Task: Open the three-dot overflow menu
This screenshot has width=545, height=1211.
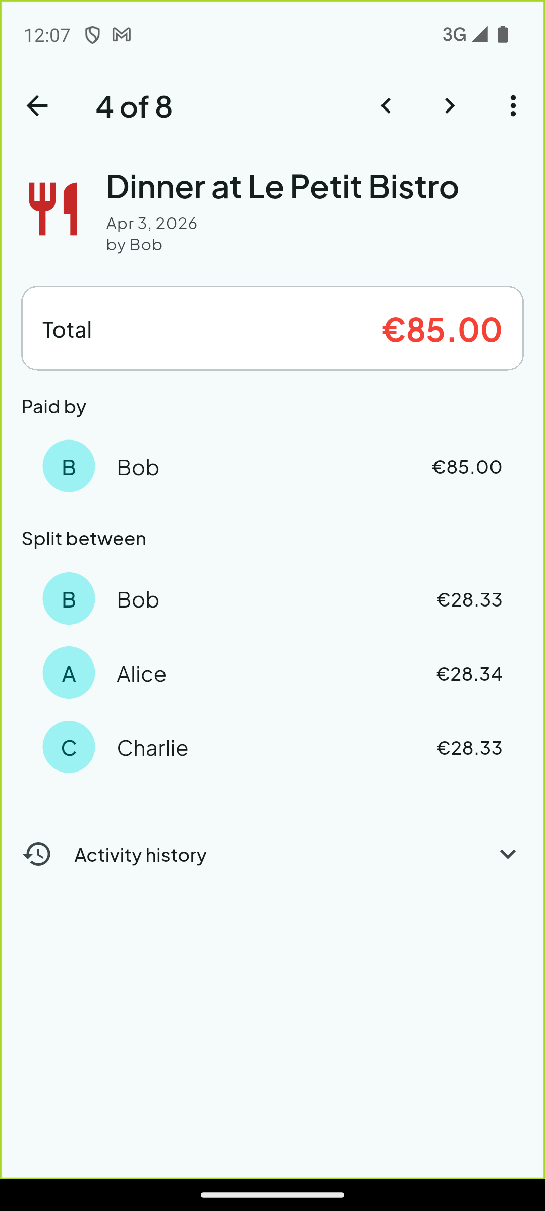Action: click(x=513, y=105)
